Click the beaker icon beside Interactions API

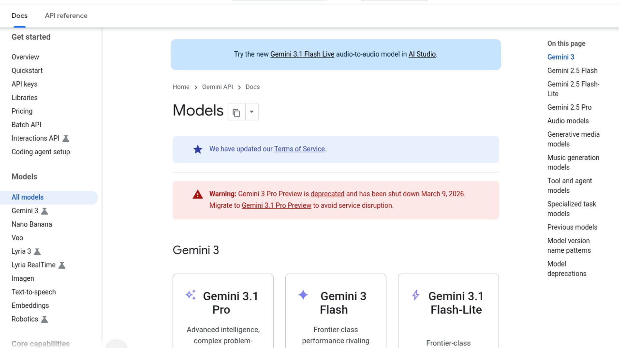click(66, 139)
